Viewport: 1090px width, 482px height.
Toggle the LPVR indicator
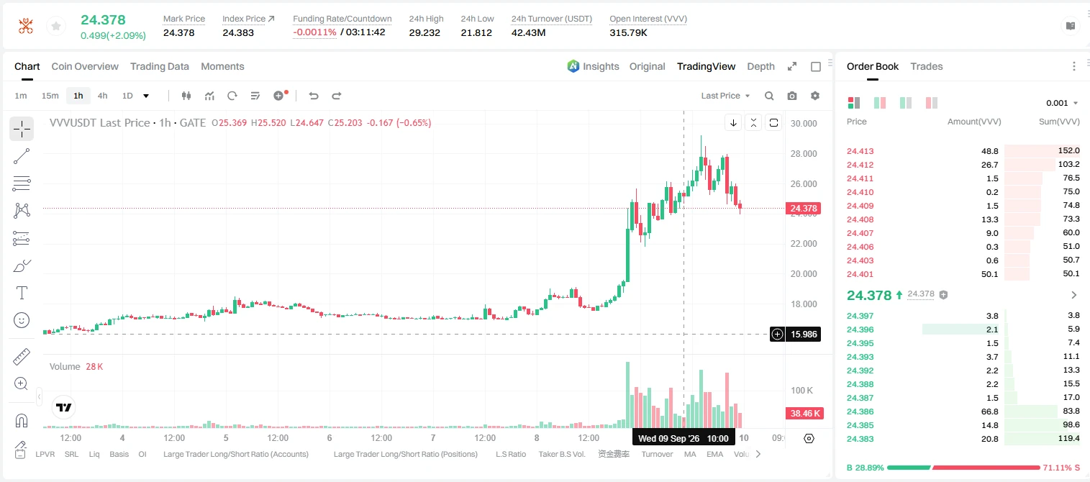[x=45, y=454]
